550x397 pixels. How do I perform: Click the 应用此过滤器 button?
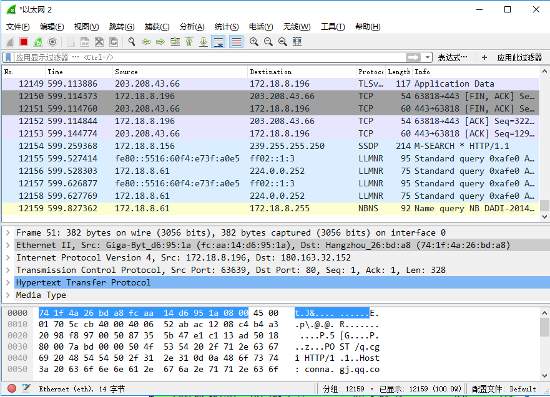pos(519,57)
